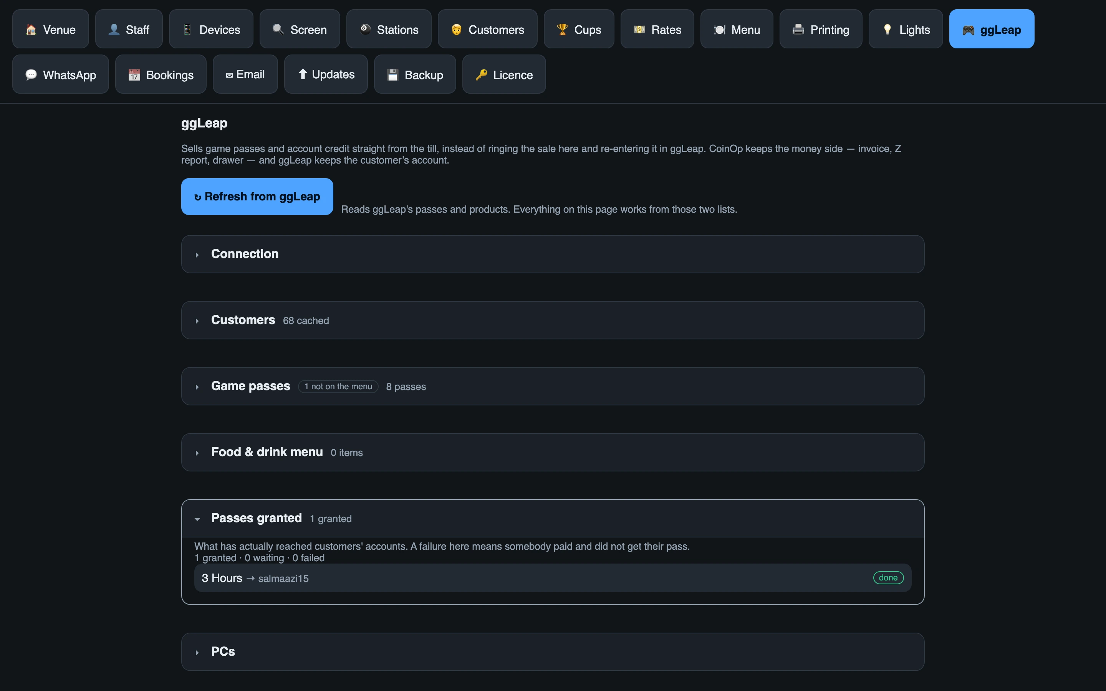Expand the PCs section
The image size is (1106, 691).
553,652
